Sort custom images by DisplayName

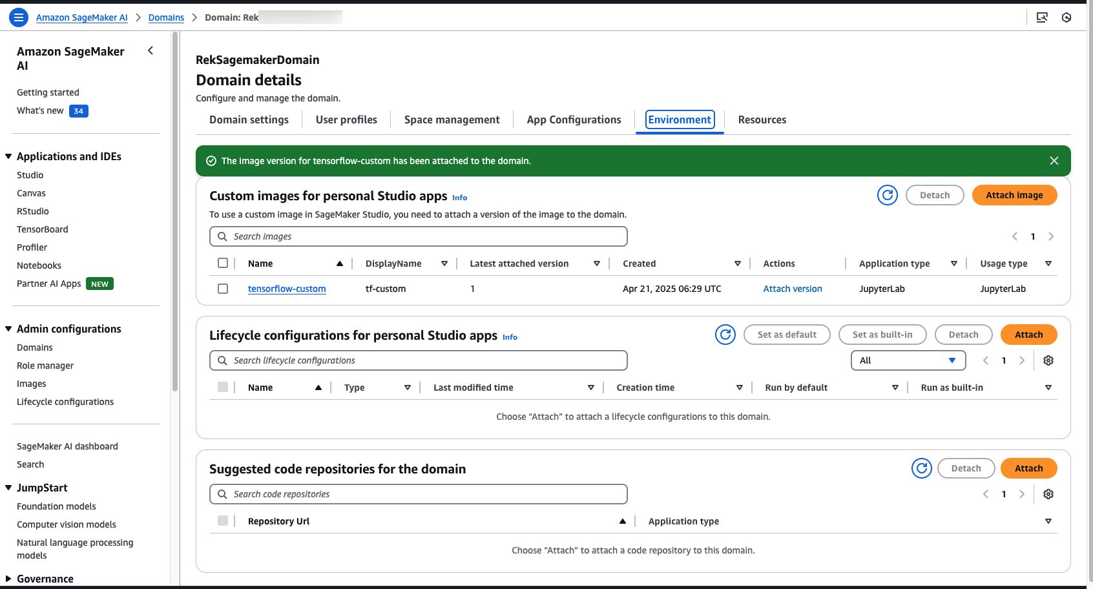[444, 263]
